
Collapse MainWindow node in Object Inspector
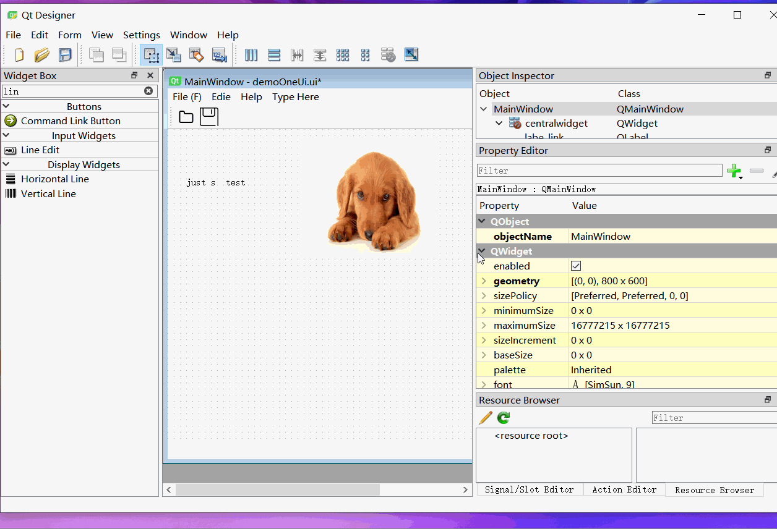pos(484,109)
